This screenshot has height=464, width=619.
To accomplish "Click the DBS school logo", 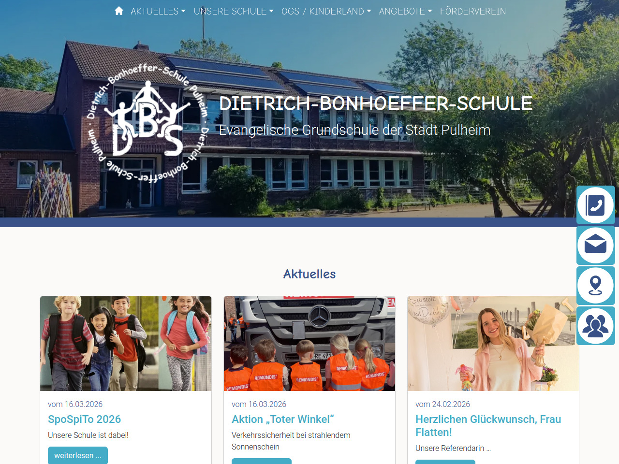I will [148, 123].
